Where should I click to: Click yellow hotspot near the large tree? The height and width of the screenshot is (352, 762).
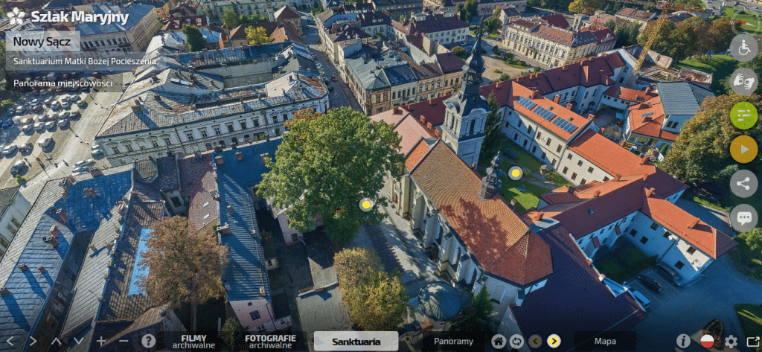(x=366, y=205)
